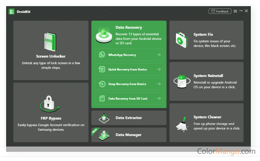Choose Quick Recovery from Device
The height and width of the screenshot is (161, 260).
(127, 69)
